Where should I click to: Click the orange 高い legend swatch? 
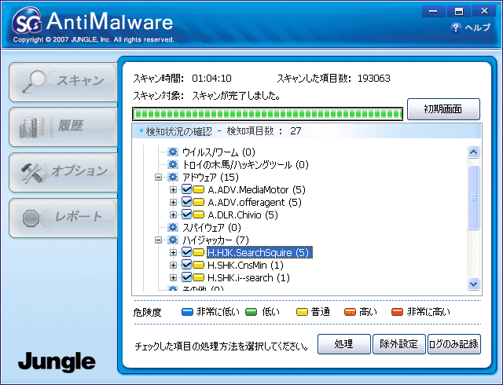[350, 311]
